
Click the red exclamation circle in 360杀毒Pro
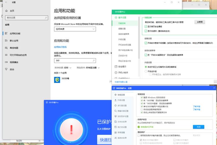coord(71,130)
